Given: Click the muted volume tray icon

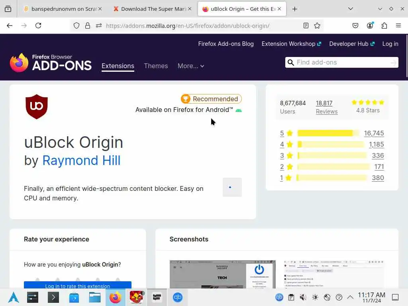Looking at the screenshot, I should pos(303,297).
